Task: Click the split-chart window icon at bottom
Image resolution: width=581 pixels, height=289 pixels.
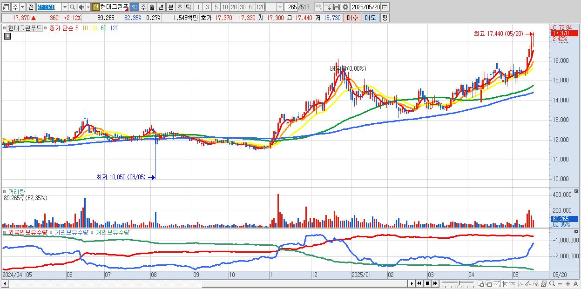Action: [x=481, y=283]
